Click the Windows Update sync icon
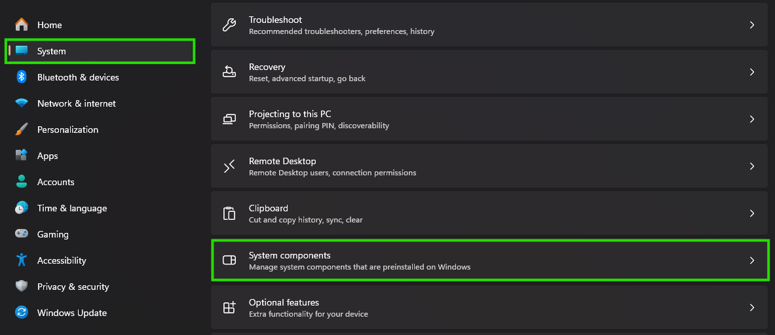The height and width of the screenshot is (335, 775). [x=22, y=313]
